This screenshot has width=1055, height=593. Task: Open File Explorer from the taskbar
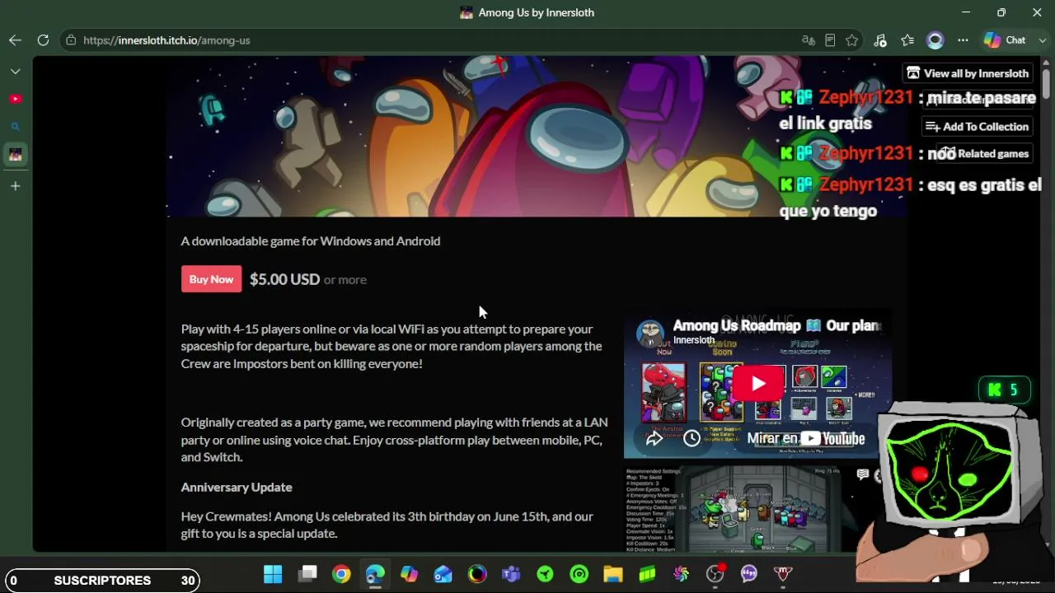(x=612, y=574)
